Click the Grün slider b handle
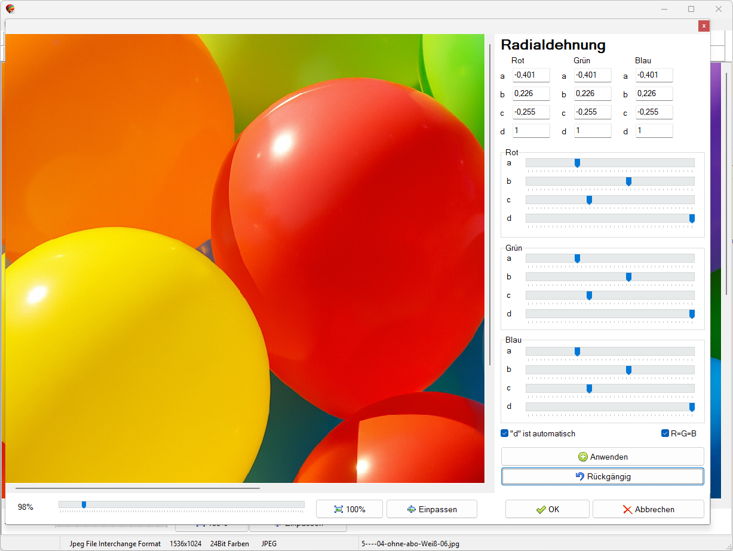 pyautogui.click(x=628, y=277)
